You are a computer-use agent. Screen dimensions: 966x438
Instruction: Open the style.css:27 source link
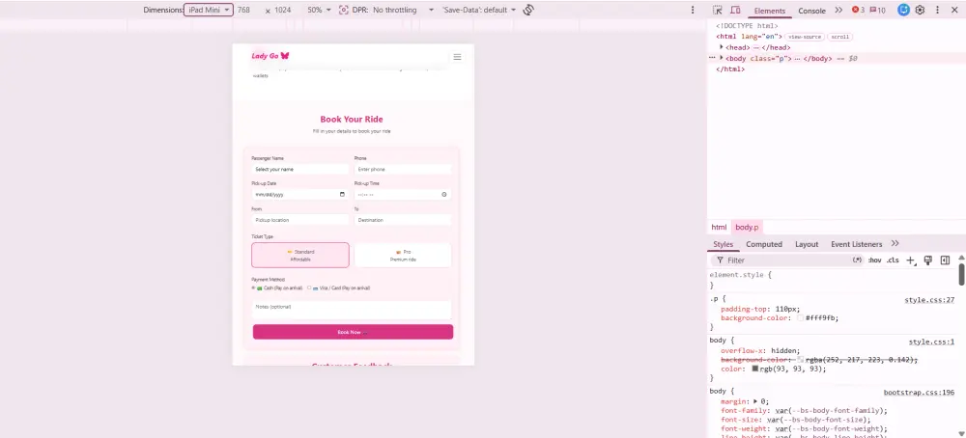coord(929,300)
